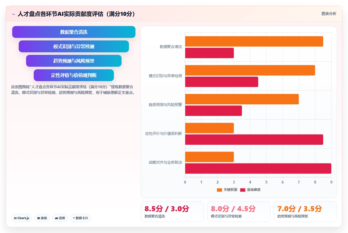Click the 数据聚合清洗 y-axis label
The height and width of the screenshot is (233, 348).
point(171,47)
